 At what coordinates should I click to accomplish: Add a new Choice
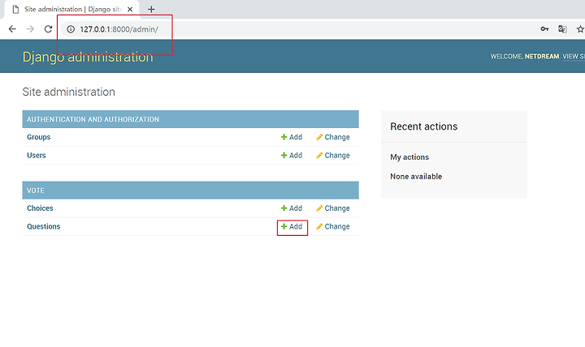[292, 208]
